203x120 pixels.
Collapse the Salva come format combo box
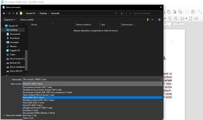[93, 84]
